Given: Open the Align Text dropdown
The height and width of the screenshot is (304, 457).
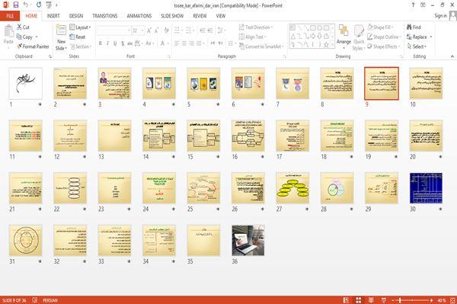Looking at the screenshot, I should [x=252, y=37].
